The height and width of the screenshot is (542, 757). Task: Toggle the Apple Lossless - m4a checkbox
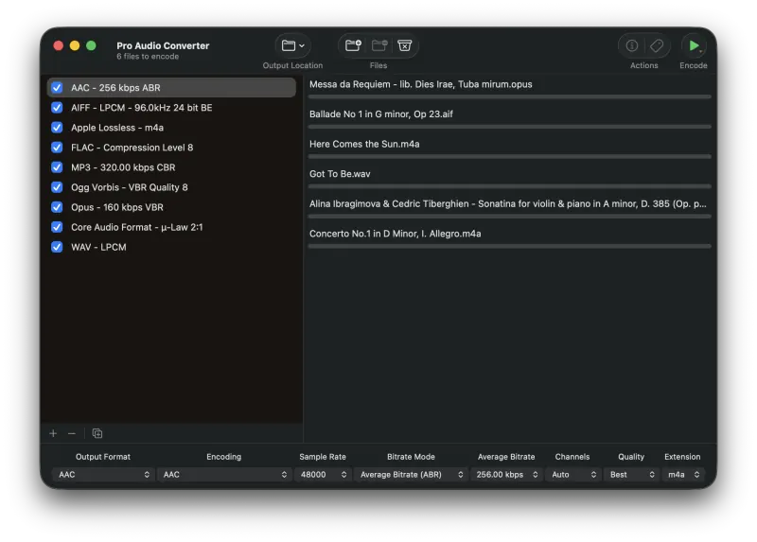(x=57, y=128)
